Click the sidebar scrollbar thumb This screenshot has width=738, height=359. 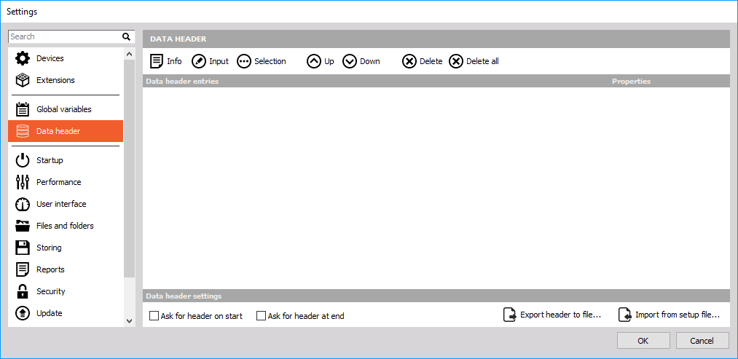pos(130,169)
